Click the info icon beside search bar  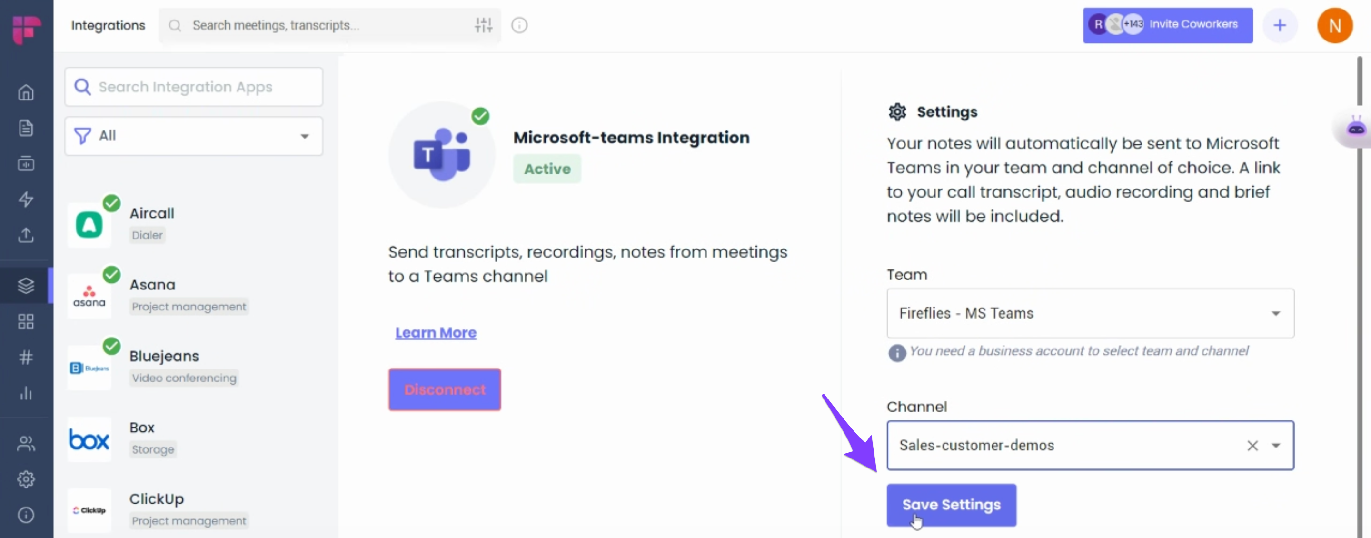click(x=519, y=25)
